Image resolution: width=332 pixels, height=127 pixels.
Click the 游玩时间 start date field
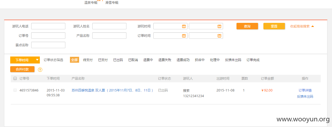click(x=170, y=26)
